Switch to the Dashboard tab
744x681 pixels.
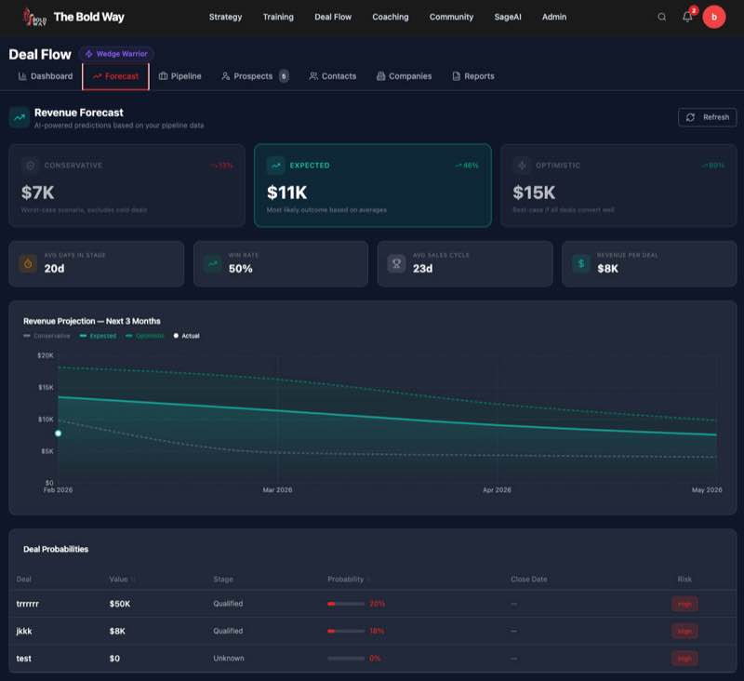coord(46,76)
